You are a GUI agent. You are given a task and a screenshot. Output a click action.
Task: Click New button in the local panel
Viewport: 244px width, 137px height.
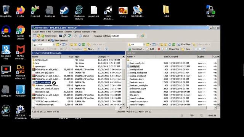[89, 49]
